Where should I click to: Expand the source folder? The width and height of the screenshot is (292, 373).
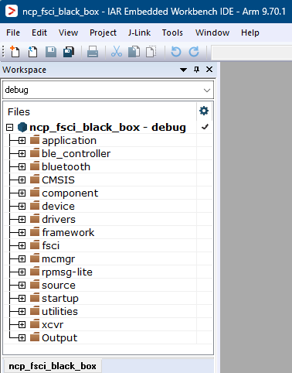click(x=22, y=286)
